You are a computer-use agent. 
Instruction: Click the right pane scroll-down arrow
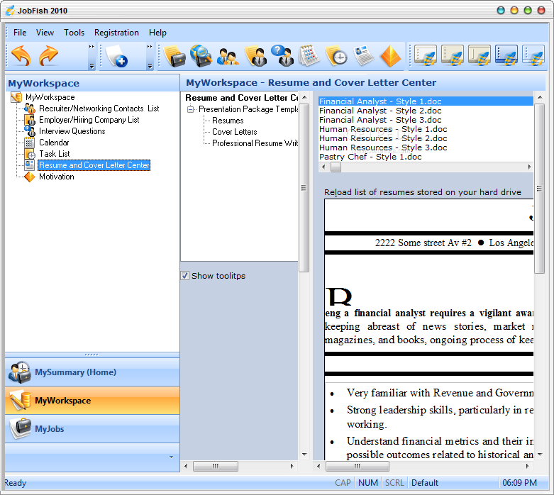(540, 455)
